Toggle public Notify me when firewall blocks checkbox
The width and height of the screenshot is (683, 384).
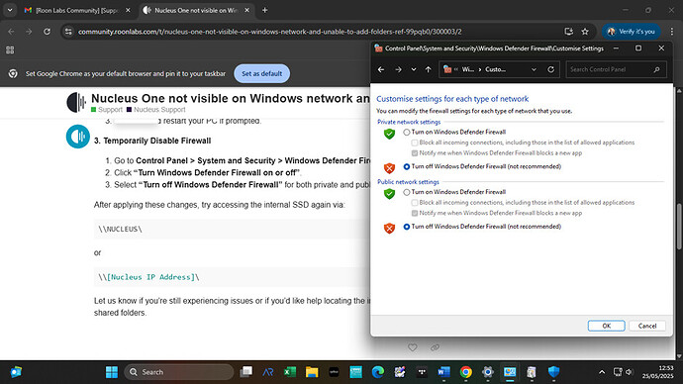tap(415, 214)
